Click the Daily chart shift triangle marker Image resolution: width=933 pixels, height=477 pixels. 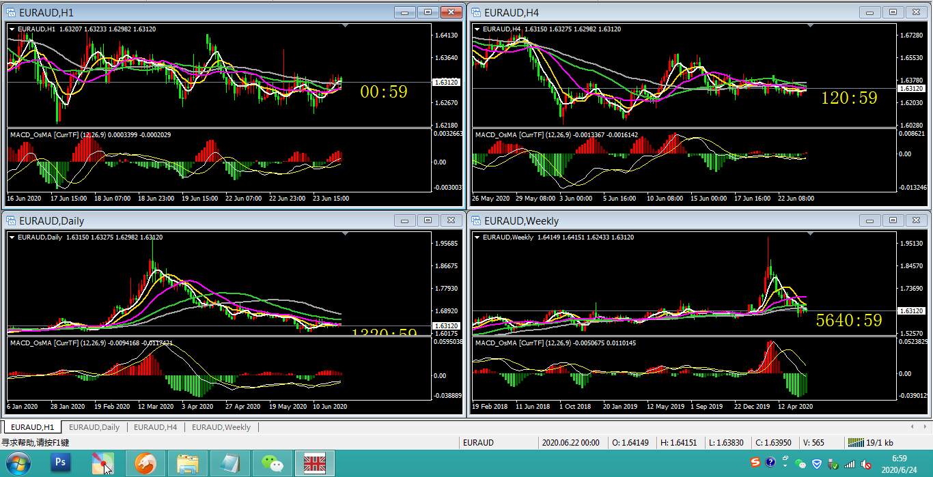click(x=345, y=233)
